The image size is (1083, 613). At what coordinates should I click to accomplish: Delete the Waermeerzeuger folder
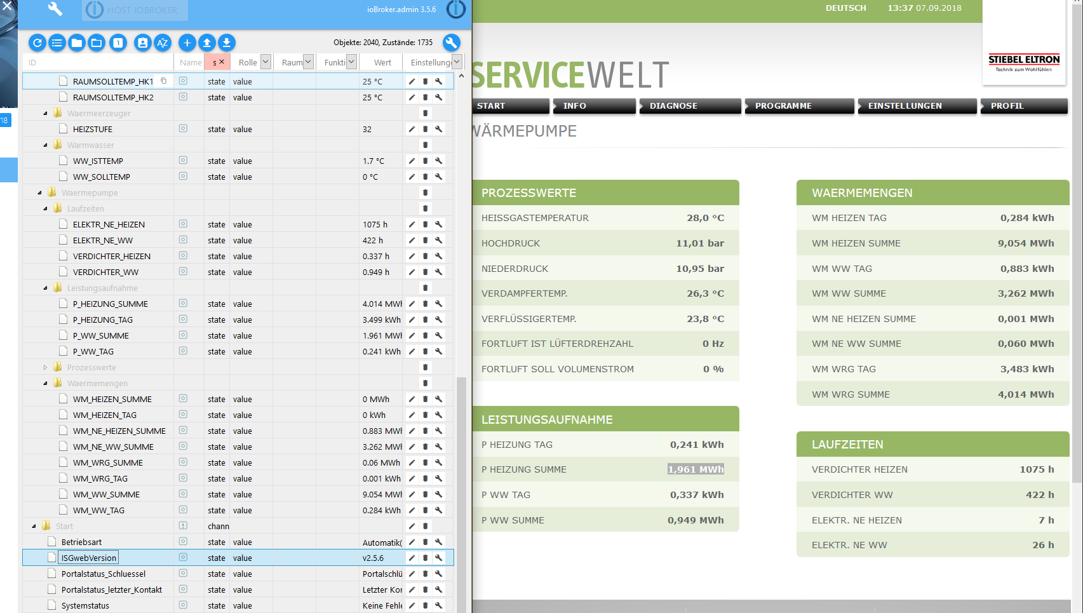(x=425, y=113)
